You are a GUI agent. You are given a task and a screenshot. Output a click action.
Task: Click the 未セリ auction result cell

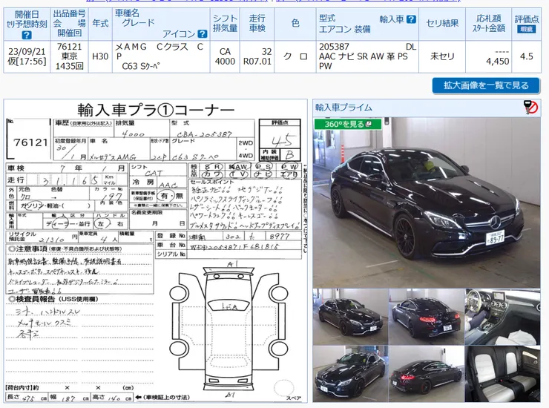pos(442,56)
